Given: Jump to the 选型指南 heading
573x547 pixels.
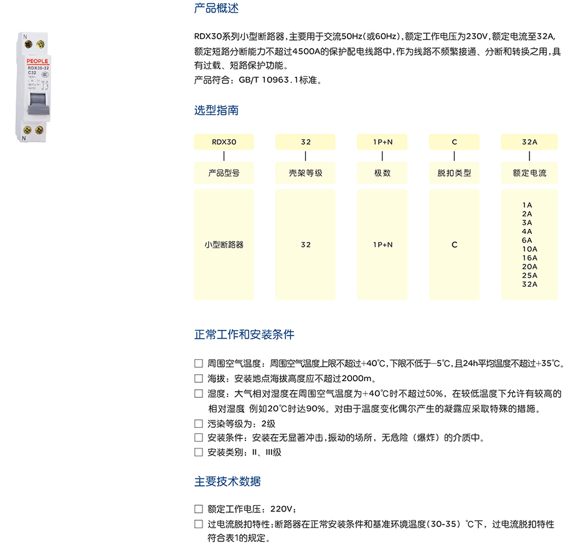Looking at the screenshot, I should click(x=216, y=110).
